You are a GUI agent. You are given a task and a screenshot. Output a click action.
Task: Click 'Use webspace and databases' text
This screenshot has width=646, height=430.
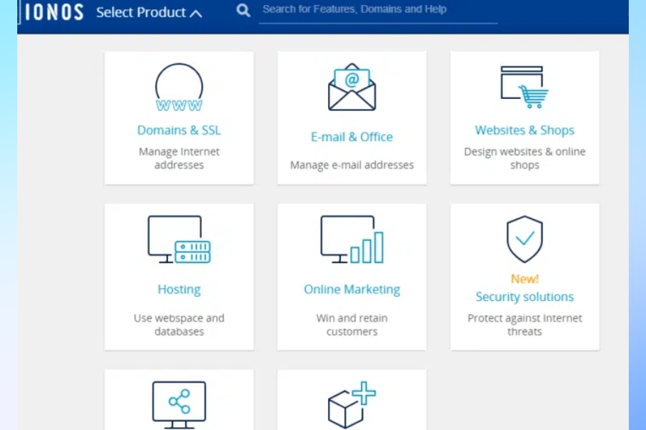(179, 325)
